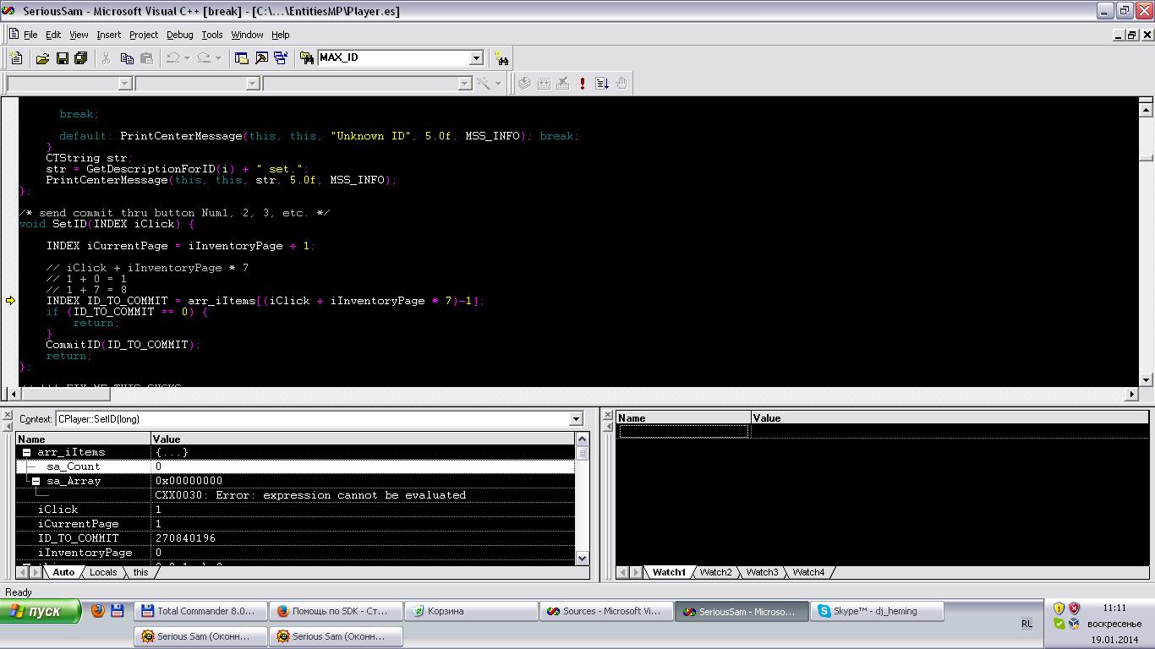Open the Edit menu

[x=53, y=35]
